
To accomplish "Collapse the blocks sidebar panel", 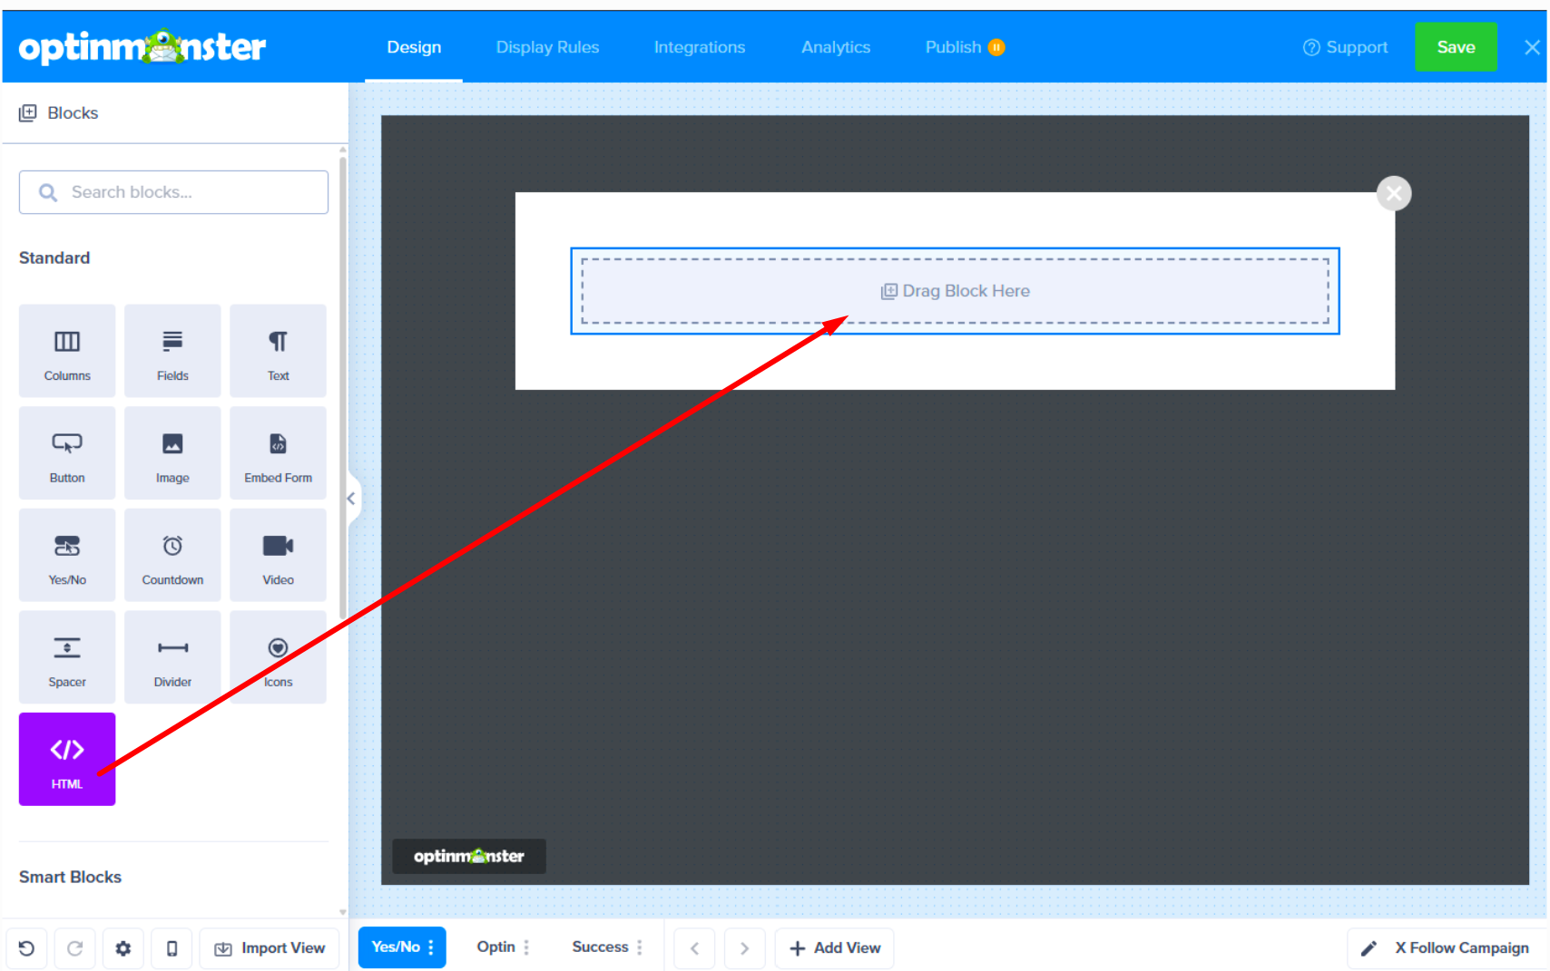I will (x=352, y=499).
